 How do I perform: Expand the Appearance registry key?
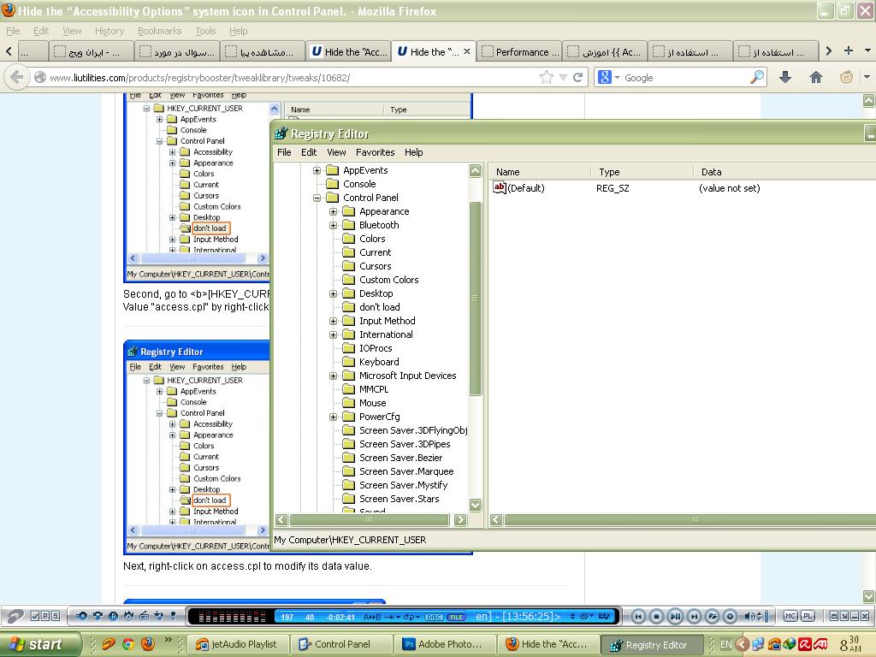(x=333, y=212)
